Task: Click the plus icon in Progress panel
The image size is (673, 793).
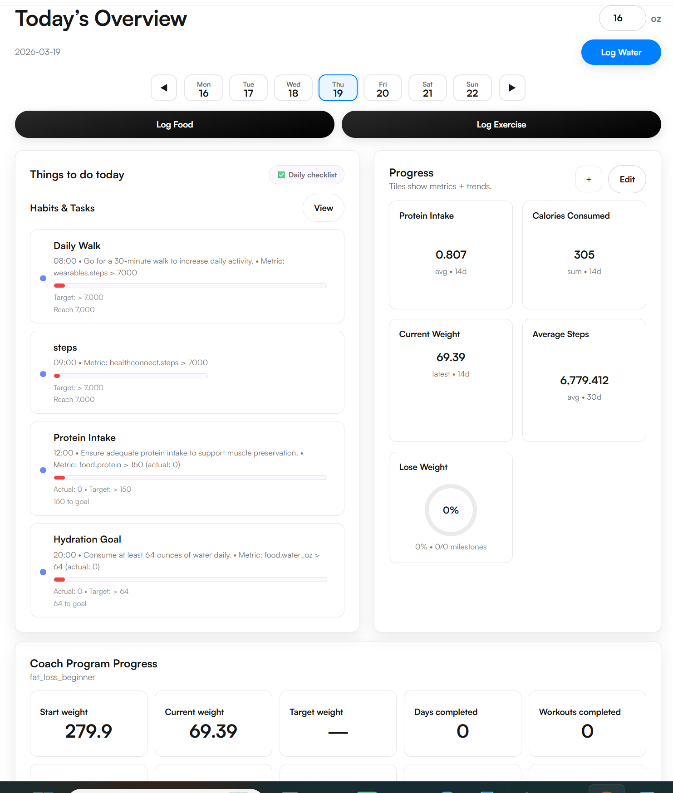Action: [589, 179]
